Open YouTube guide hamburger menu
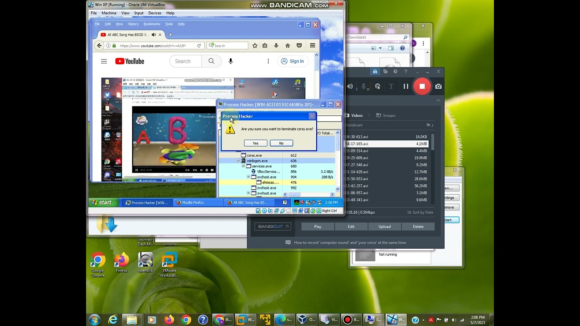The width and height of the screenshot is (580, 326). (104, 61)
